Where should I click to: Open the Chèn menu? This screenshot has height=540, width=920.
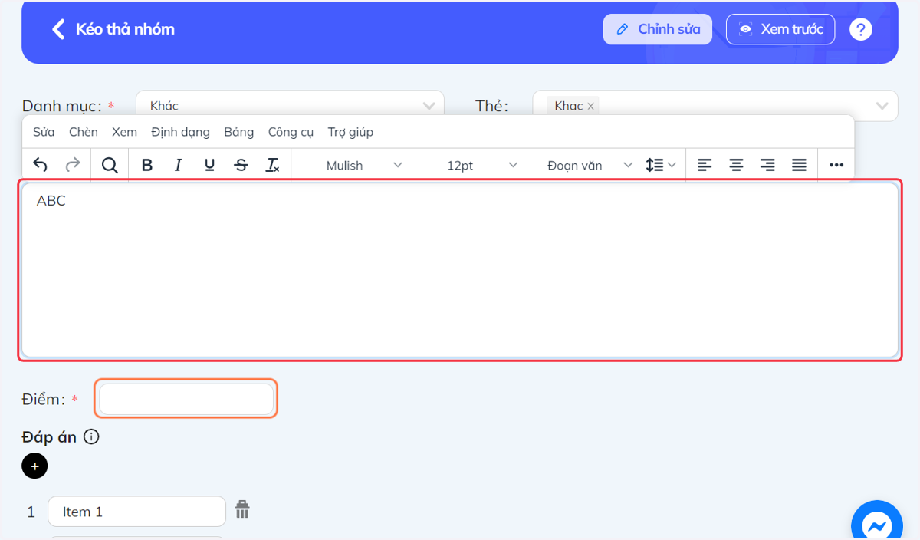[x=84, y=132]
